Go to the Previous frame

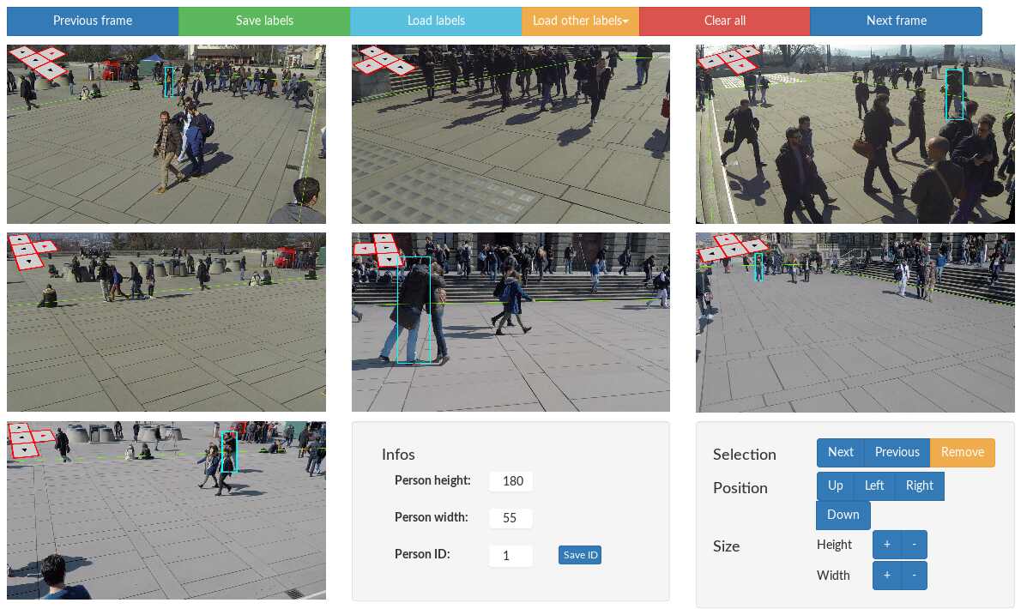(93, 21)
